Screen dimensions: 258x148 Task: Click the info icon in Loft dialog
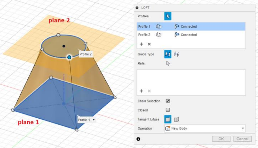coord(138,139)
